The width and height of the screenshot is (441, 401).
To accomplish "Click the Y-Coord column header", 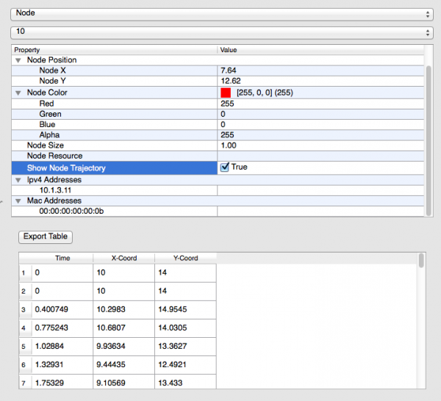I will pos(185,258).
